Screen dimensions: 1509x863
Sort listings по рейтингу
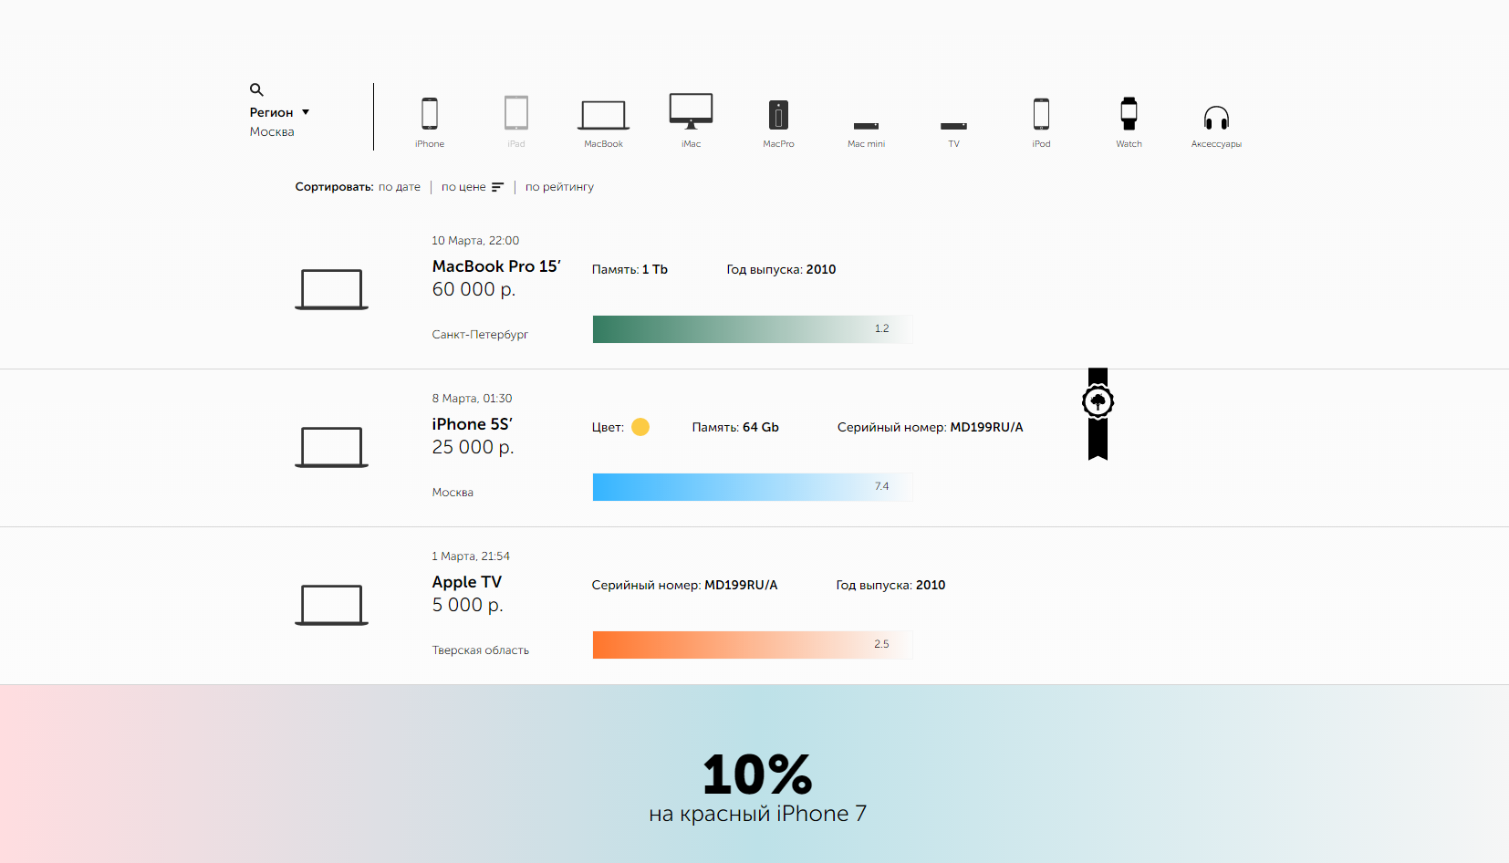[559, 187]
